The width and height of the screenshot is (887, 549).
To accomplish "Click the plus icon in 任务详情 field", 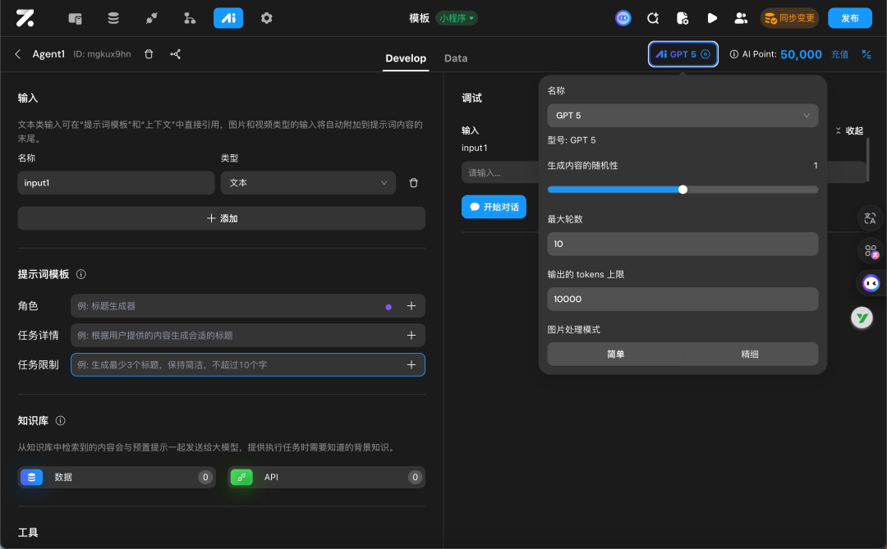I will (x=411, y=336).
